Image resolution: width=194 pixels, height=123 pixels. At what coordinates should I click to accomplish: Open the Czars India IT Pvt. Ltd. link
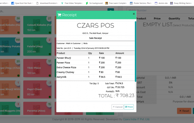click(136, 119)
